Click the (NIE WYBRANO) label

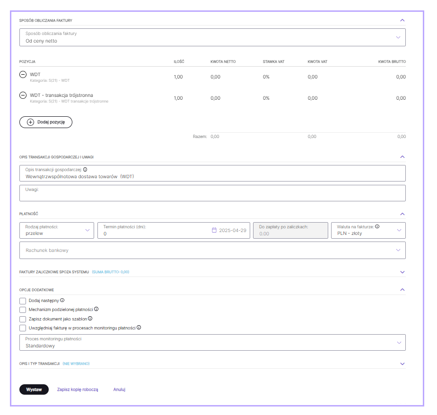pyautogui.click(x=76, y=364)
